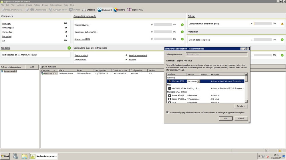Click Cancel in Software Subscription dialog
The width and height of the screenshot is (286, 160).
(241, 118)
